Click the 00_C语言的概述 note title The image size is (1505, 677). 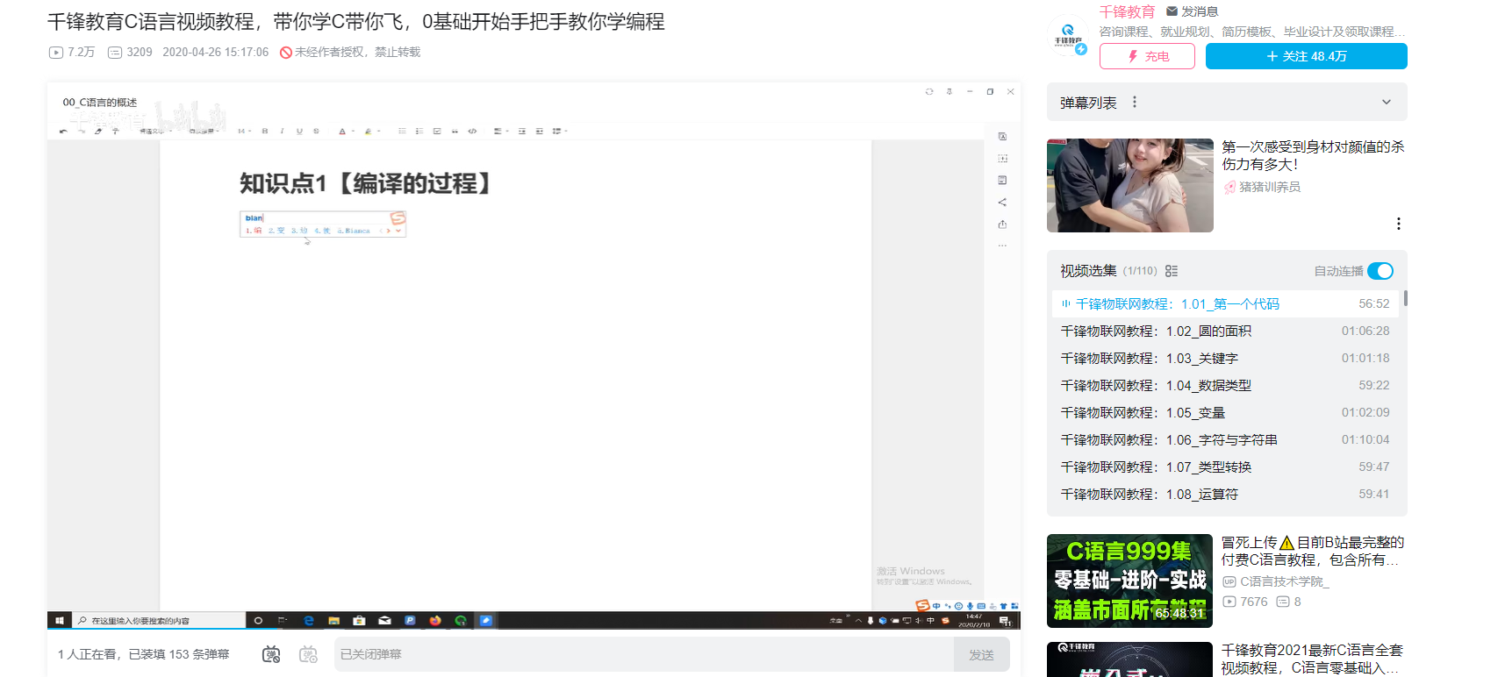pyautogui.click(x=100, y=103)
